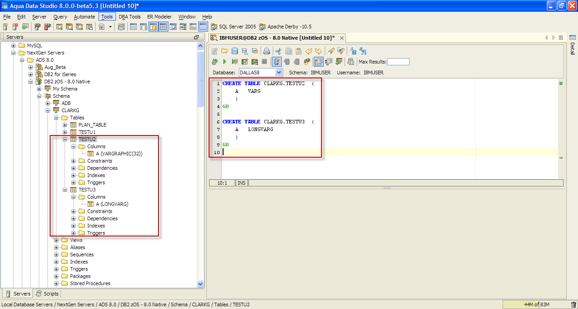Switch to the Servers bottom tab
This screenshot has width=578, height=309.
coord(18,294)
